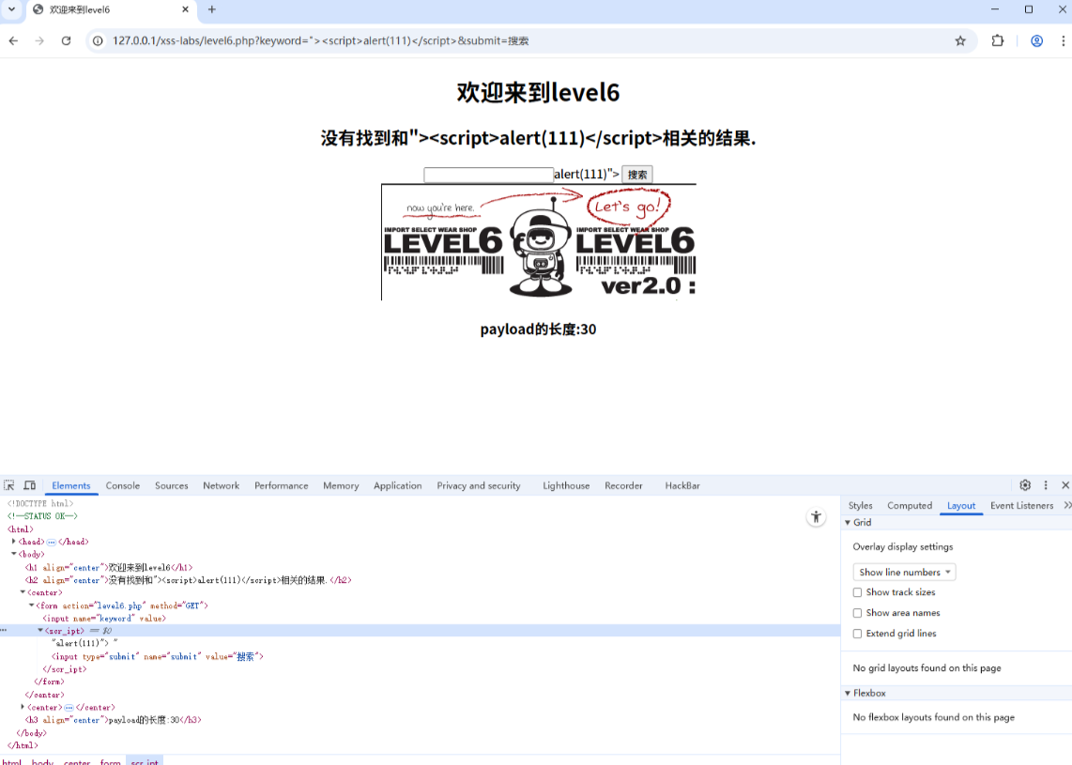This screenshot has width=1072, height=765.
Task: Enable Show area names checkbox
Action: pos(857,613)
